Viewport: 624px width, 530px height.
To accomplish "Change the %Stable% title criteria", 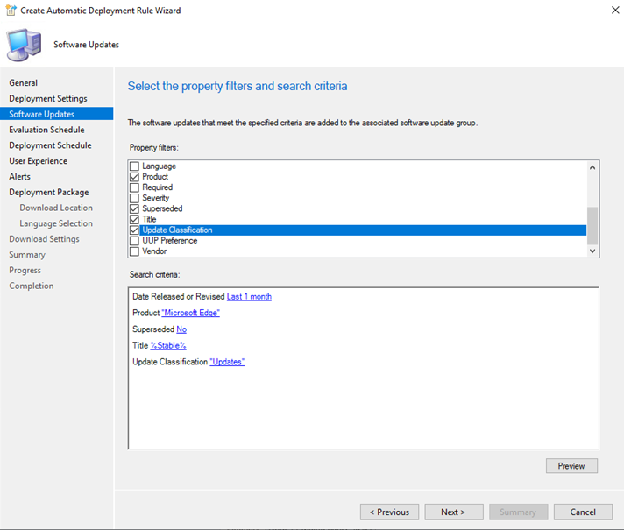I will (168, 346).
